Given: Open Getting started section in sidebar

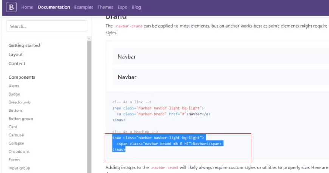Looking at the screenshot, I should pos(24,45).
